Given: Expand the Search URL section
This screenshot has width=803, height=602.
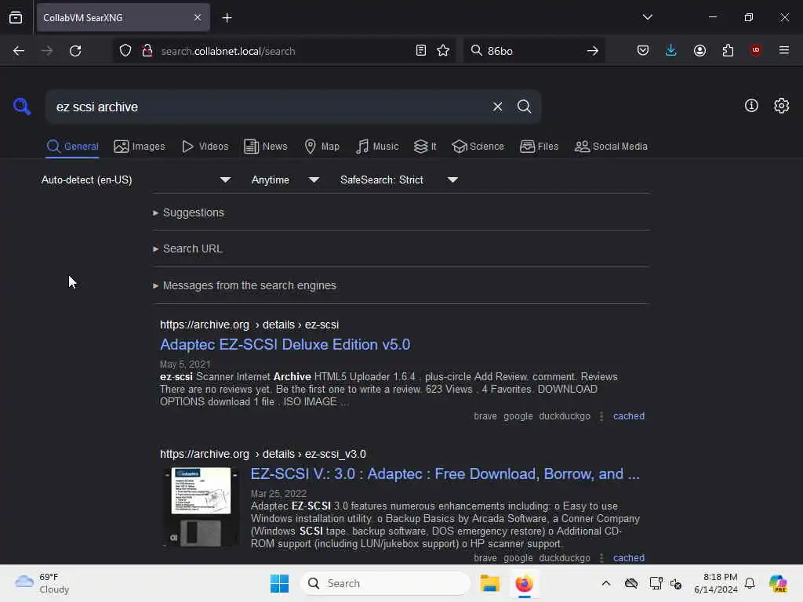Looking at the screenshot, I should tap(188, 248).
